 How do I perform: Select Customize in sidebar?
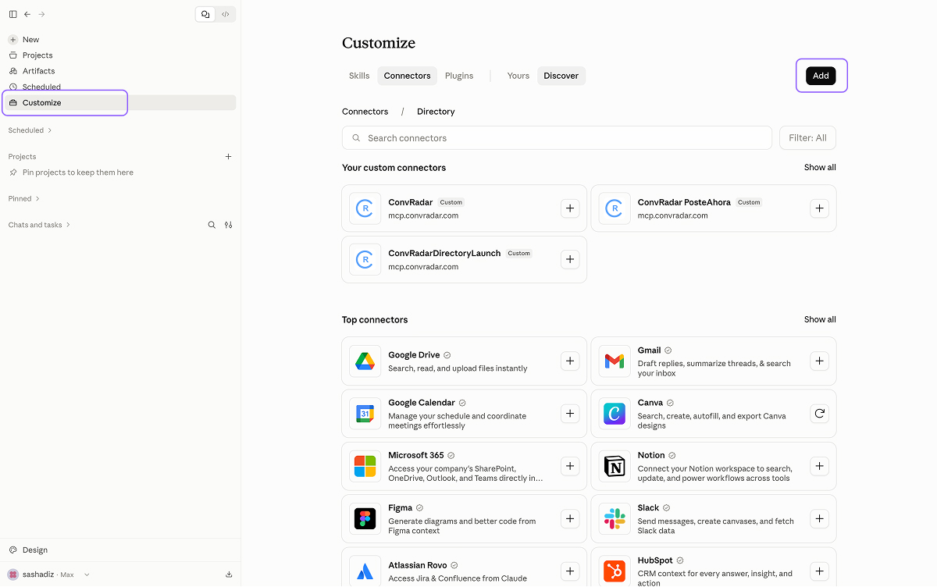121,103
